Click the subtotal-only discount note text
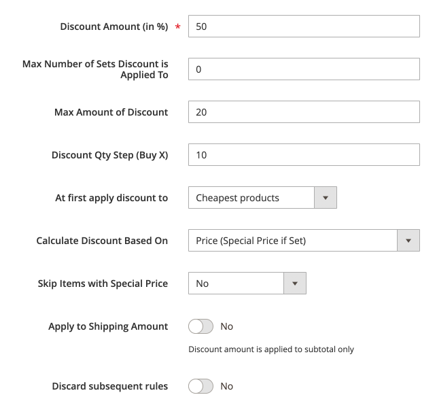Screen dimensions: 437x412 tap(271, 349)
